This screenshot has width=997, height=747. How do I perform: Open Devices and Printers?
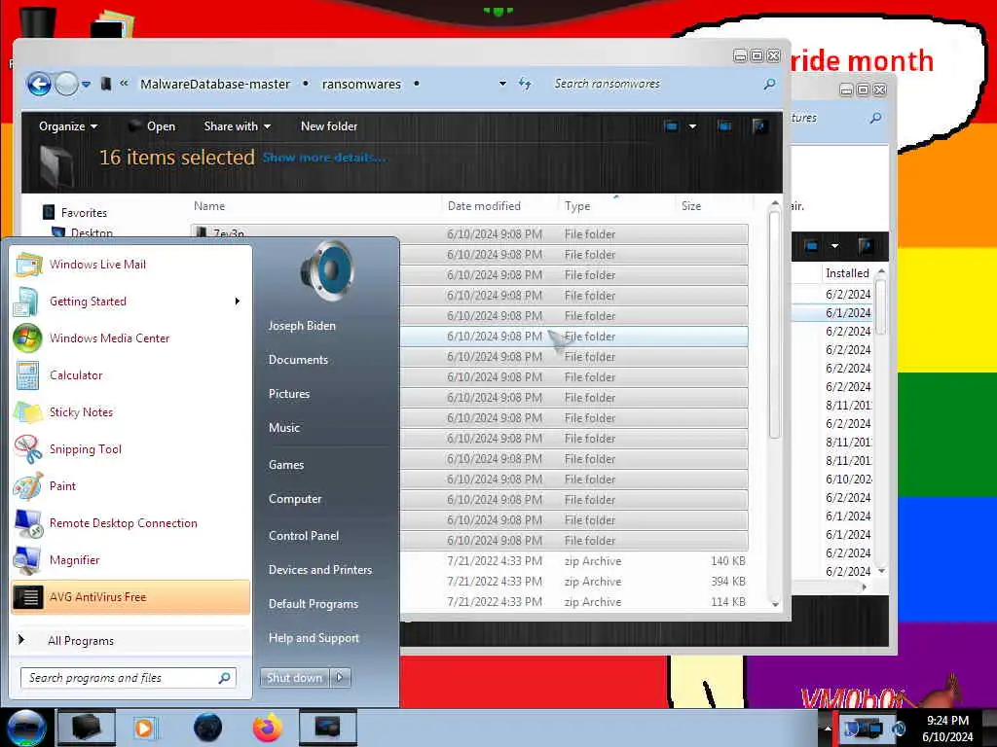pyautogui.click(x=319, y=570)
